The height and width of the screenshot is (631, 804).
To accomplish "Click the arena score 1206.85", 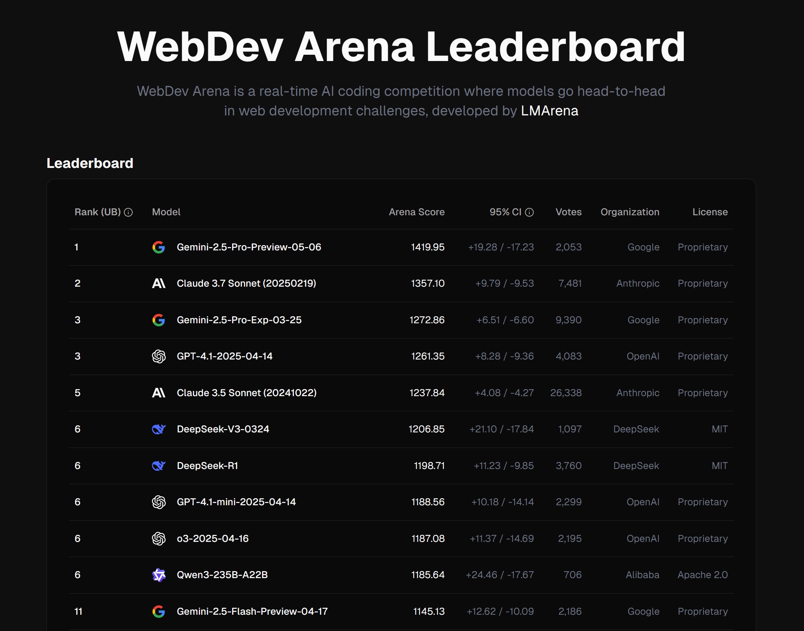I will tap(427, 429).
